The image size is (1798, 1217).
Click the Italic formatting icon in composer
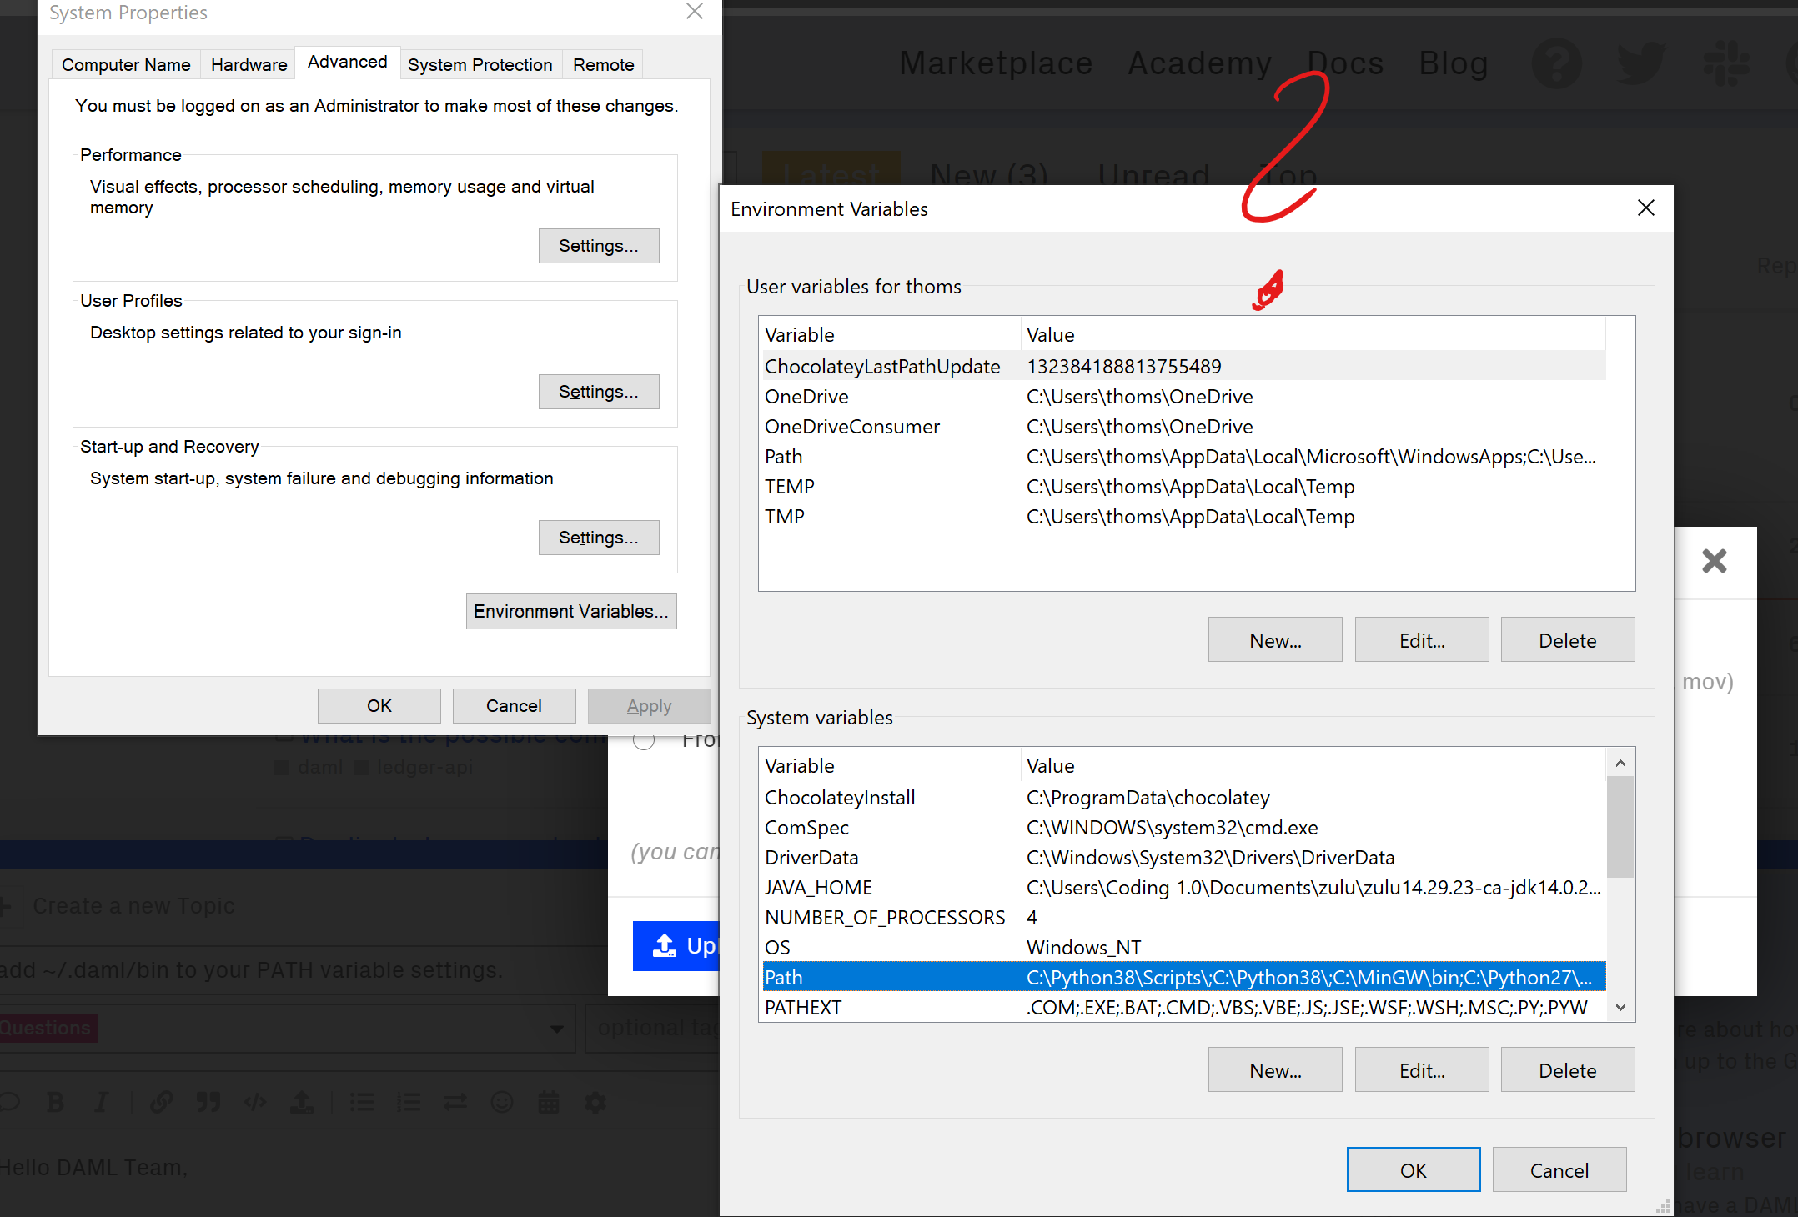(x=101, y=1103)
